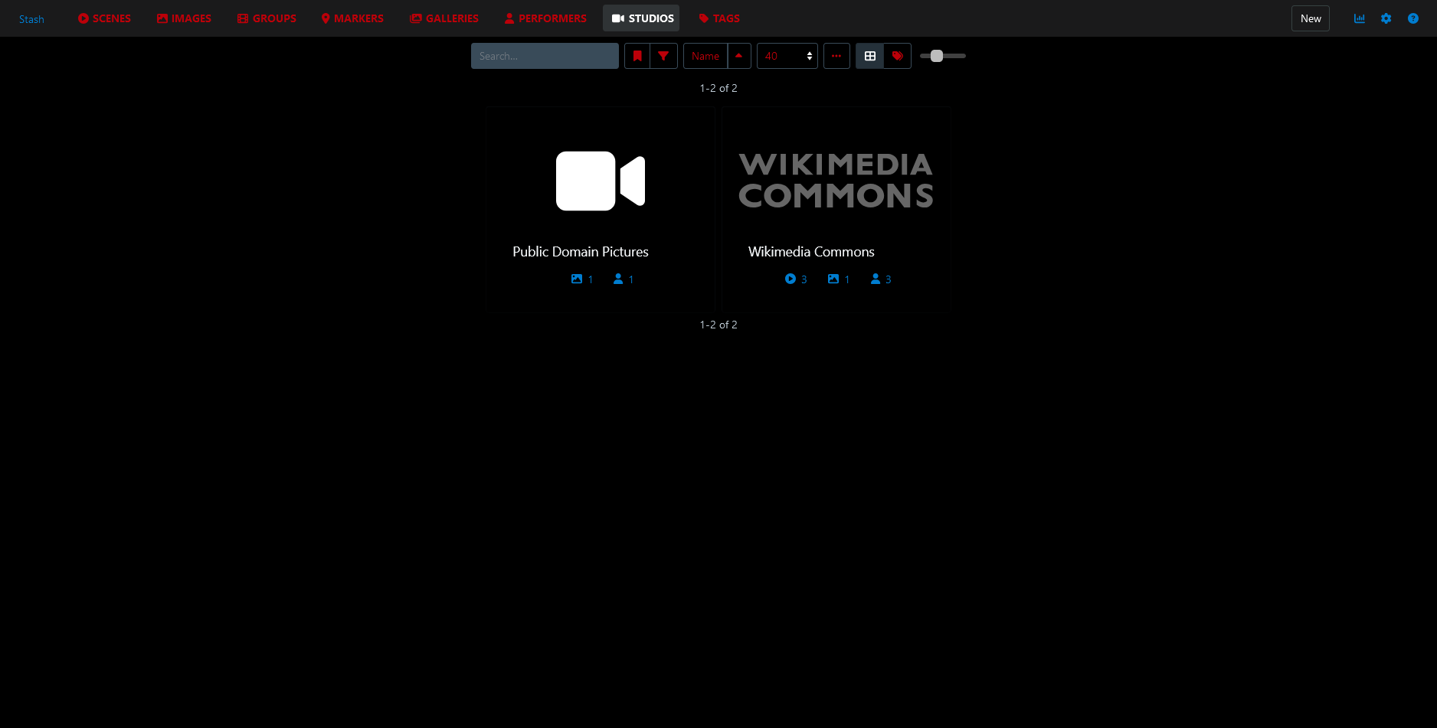The height and width of the screenshot is (728, 1437).
Task: View performers count of Wikimedia Commons
Action: 881,279
